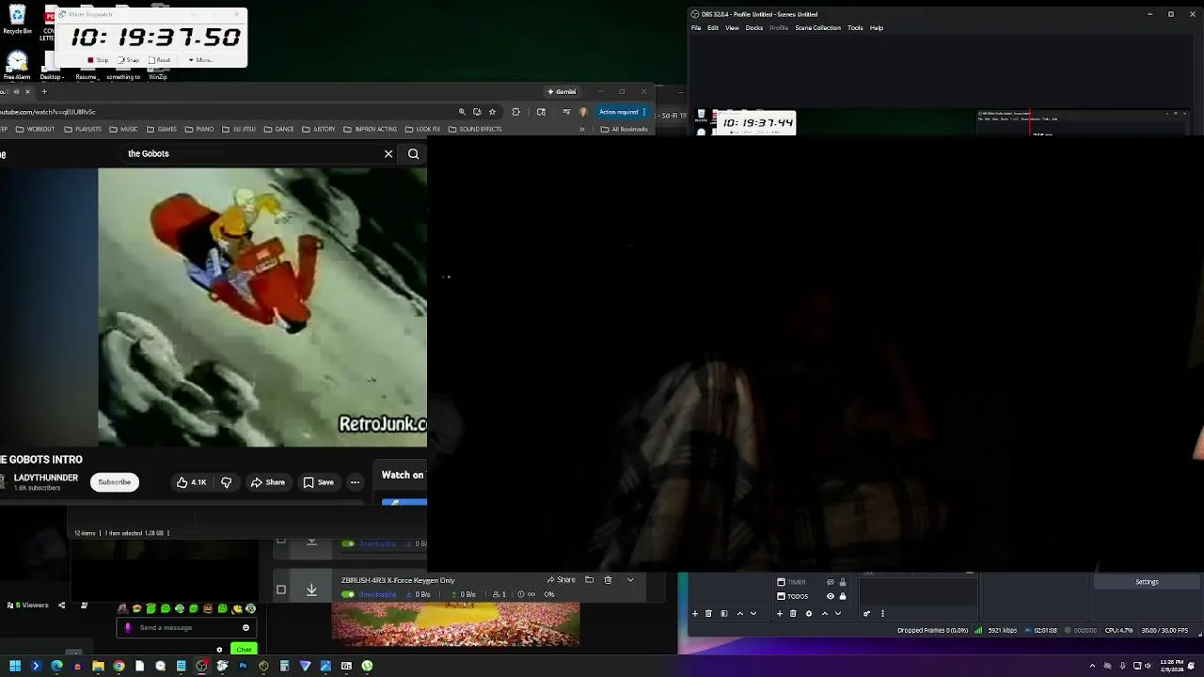The width and height of the screenshot is (1204, 677).
Task: Toggle the ZBRUSH 4R3 downloading switch
Action: tap(348, 594)
